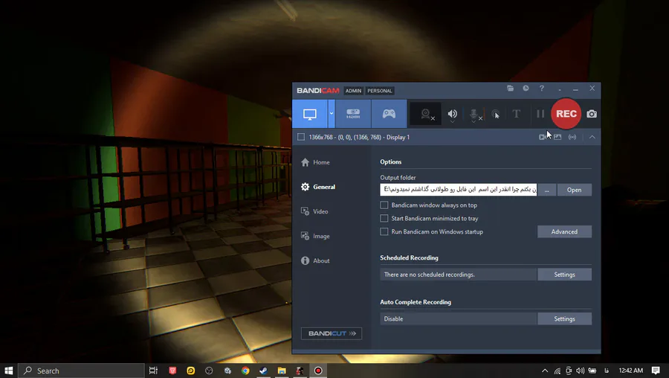Screen dimensions: 669x378
Task: Click the ADMIN badge in title bar
Action: click(353, 91)
